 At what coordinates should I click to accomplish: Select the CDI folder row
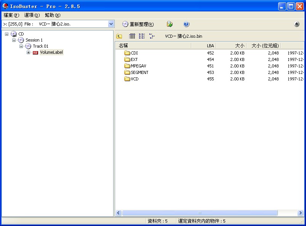pyautogui.click(x=210, y=53)
